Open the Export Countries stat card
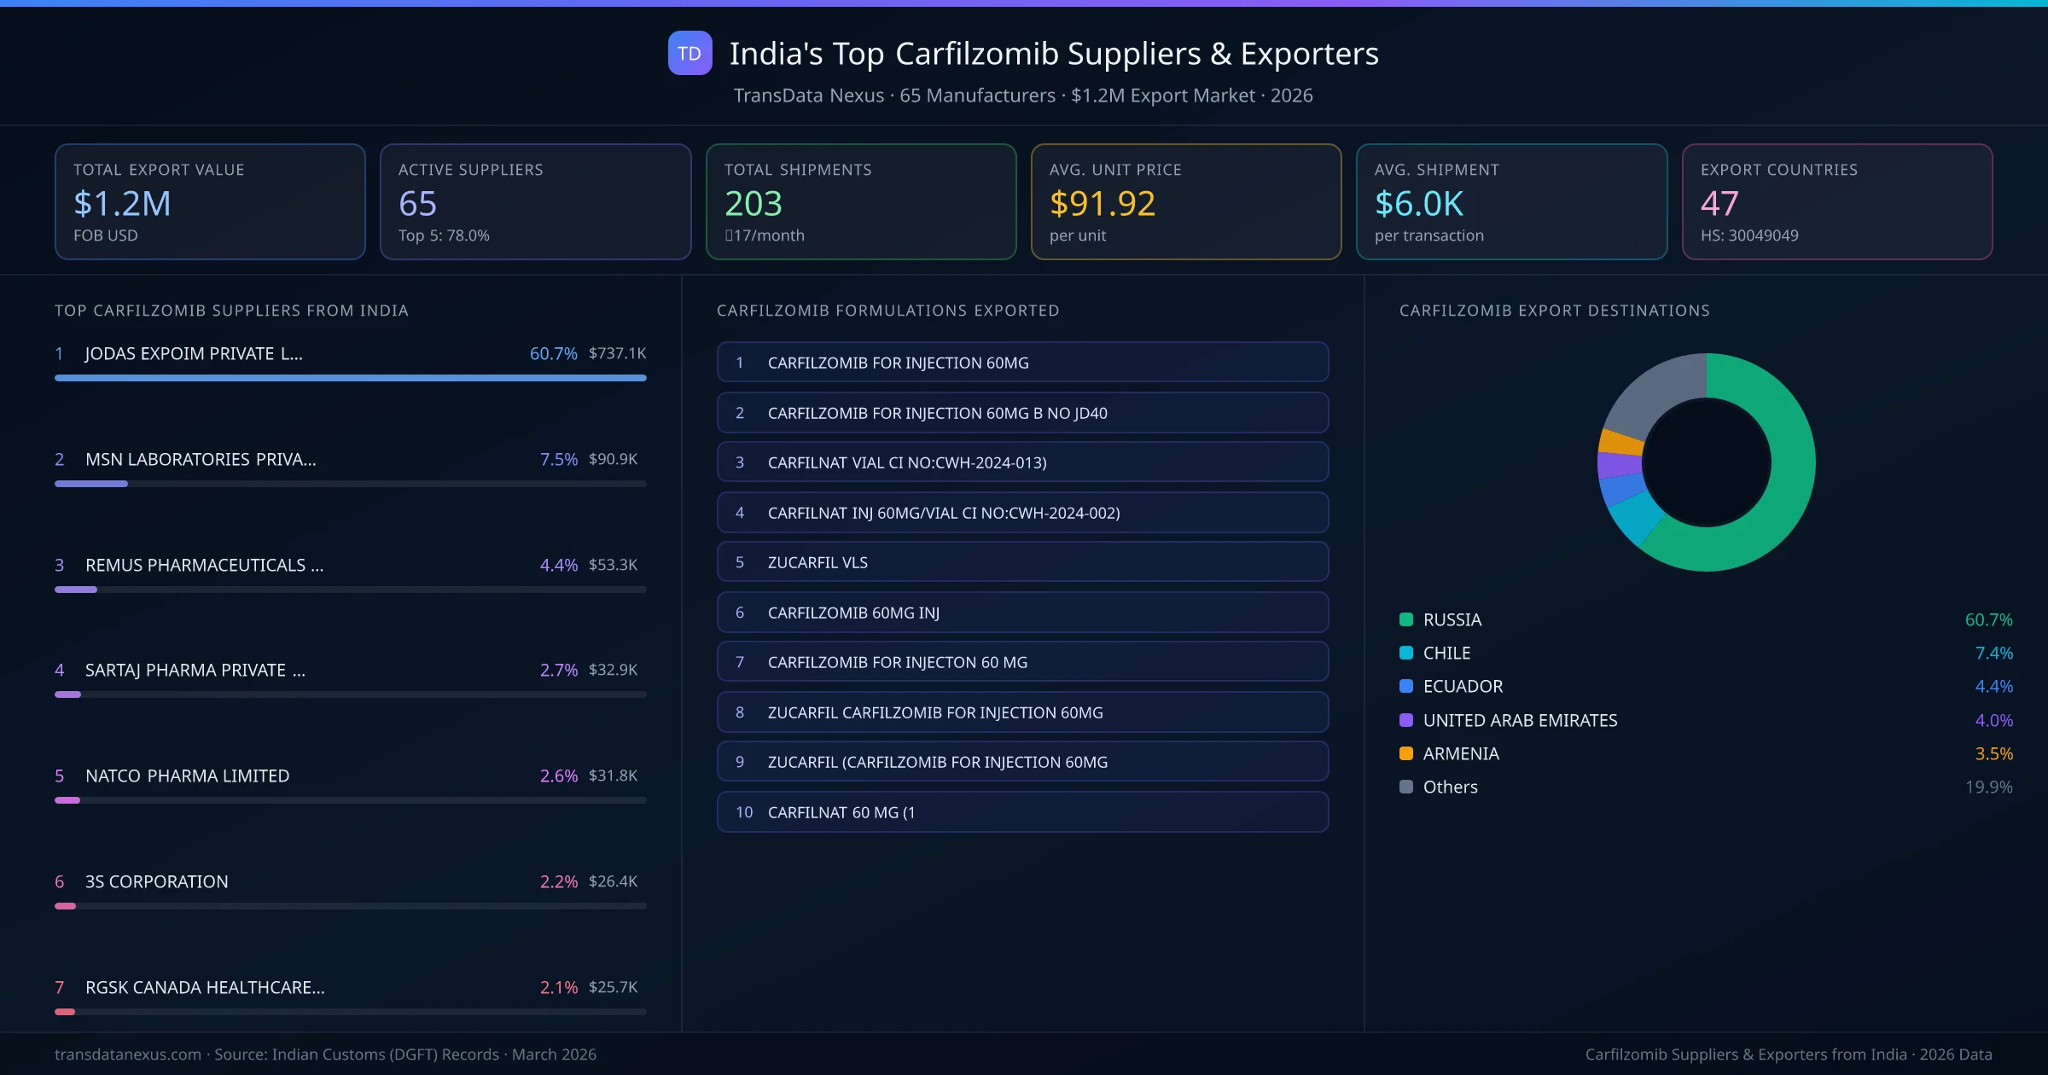The width and height of the screenshot is (2048, 1075). tap(1836, 201)
